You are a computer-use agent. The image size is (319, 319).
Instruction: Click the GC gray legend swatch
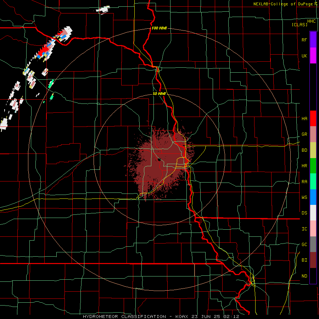coord(313,244)
